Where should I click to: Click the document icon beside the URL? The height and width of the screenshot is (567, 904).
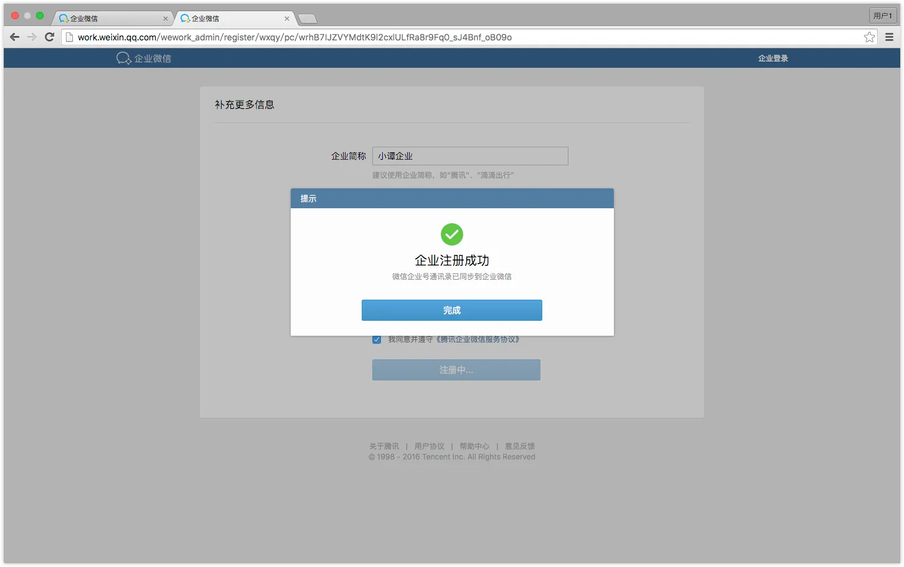(69, 37)
